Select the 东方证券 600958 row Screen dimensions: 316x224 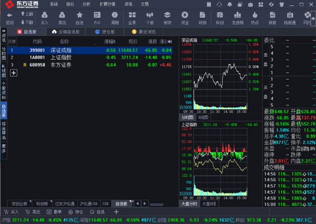tap(90, 65)
